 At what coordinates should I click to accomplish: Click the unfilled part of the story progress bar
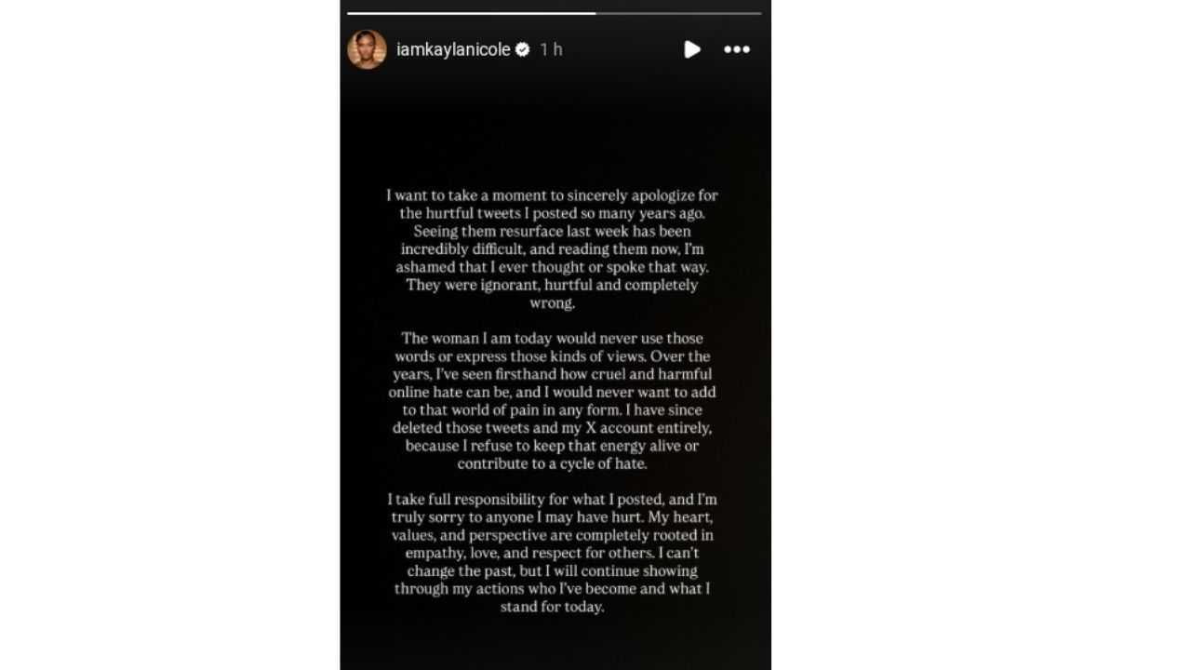[x=678, y=13]
